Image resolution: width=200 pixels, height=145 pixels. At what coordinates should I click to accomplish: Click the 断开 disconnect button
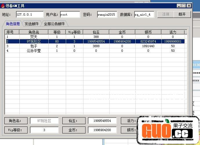pos(182,14)
